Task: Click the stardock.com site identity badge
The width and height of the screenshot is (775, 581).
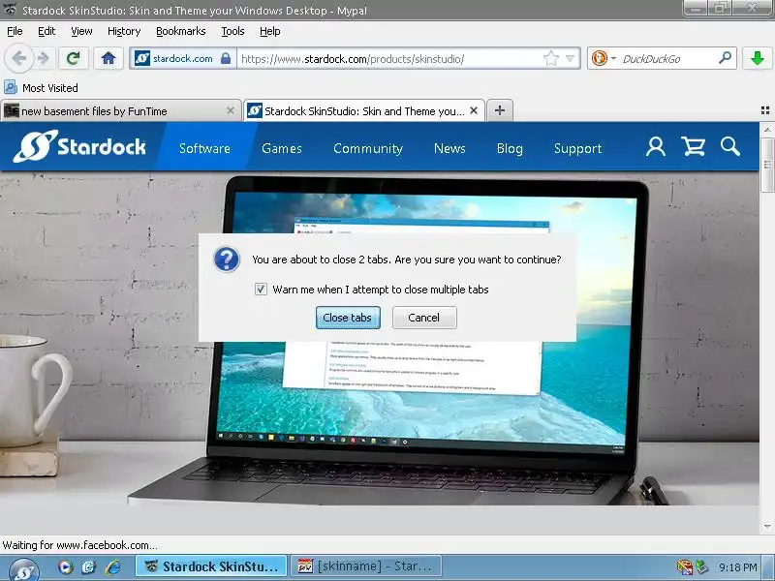Action: pos(183,59)
